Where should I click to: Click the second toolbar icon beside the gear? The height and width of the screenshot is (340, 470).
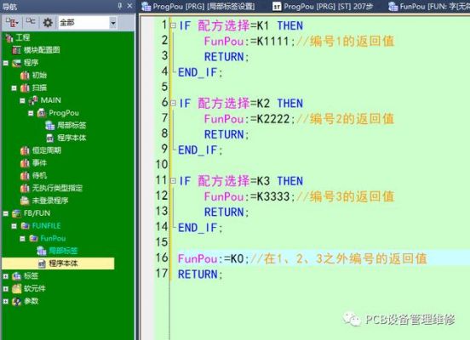31,21
